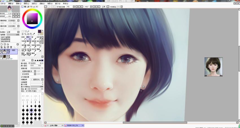Image resolution: width=240 pixels, height=128 pixels.
Task: Select the 马克笔 marker brush
Action: 23,42
